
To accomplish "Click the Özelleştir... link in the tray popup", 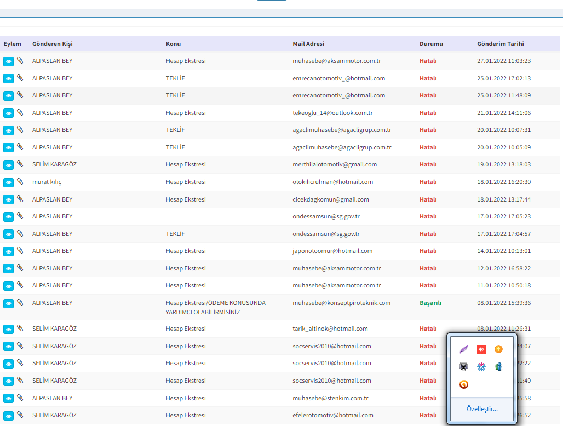I will [482, 409].
